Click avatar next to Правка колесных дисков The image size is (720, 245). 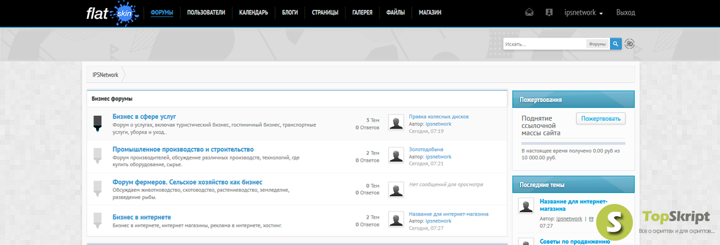point(396,123)
